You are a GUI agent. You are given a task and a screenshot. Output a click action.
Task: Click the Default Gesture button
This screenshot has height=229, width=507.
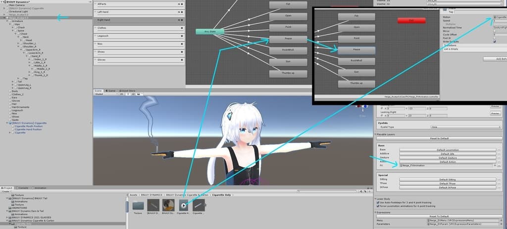click(448, 158)
